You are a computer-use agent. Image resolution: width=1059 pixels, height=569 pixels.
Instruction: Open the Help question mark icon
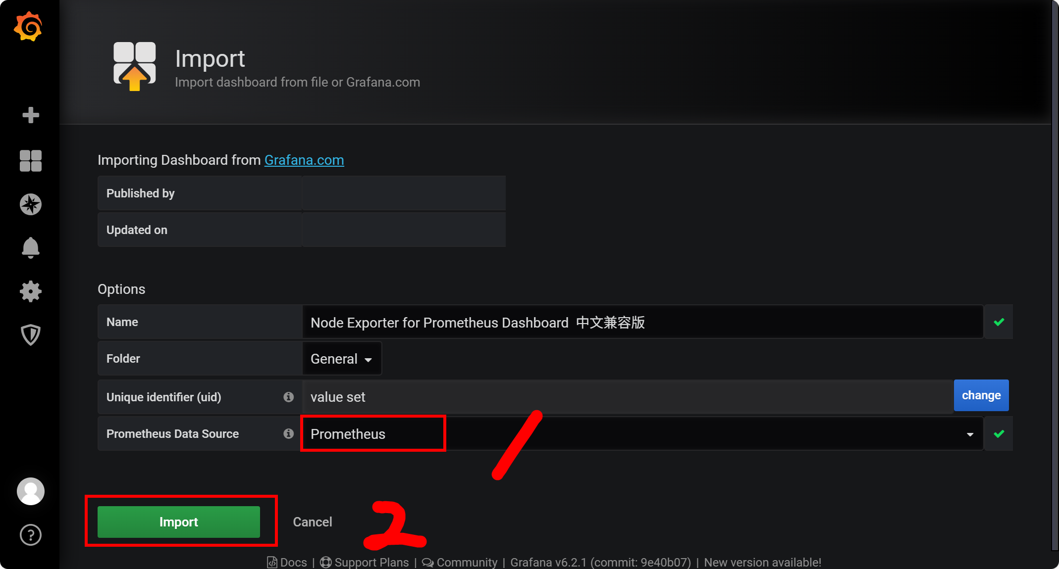pyautogui.click(x=31, y=535)
